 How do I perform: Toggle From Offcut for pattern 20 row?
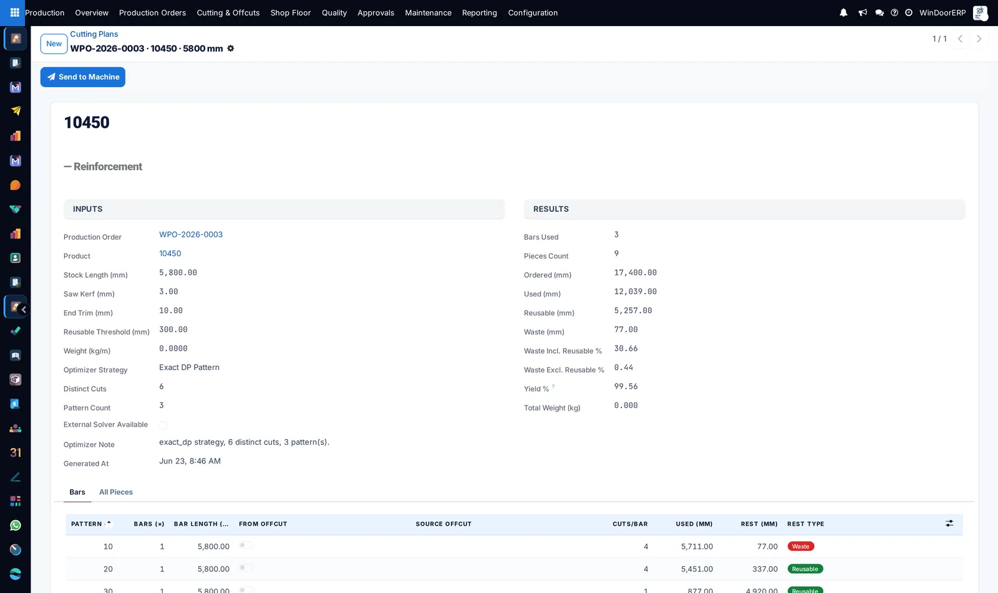pos(246,567)
